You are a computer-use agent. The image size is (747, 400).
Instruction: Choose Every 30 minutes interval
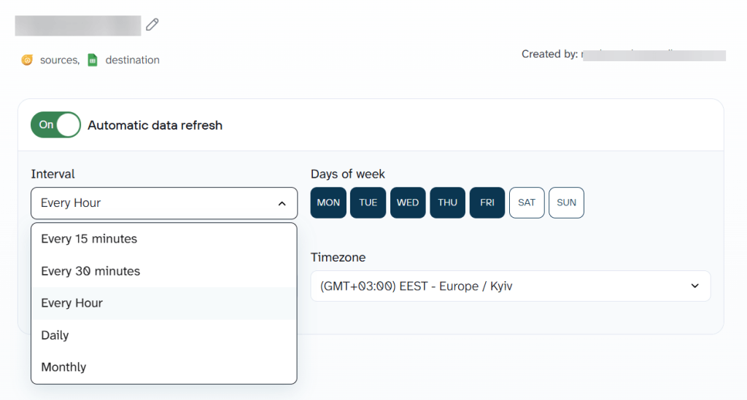click(x=90, y=271)
